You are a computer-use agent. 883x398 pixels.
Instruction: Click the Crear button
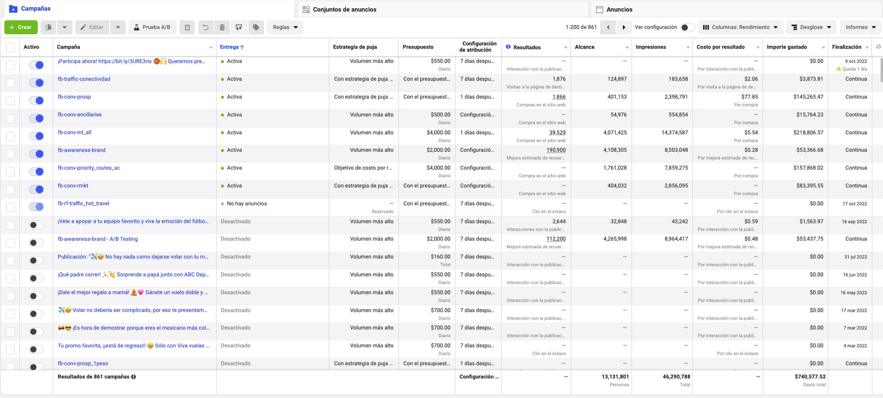pos(21,28)
